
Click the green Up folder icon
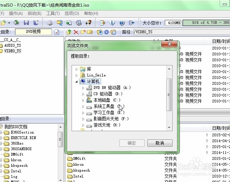pyautogui.click(x=69, y=32)
